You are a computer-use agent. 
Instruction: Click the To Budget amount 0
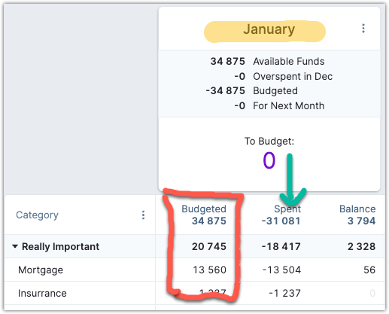tap(269, 160)
